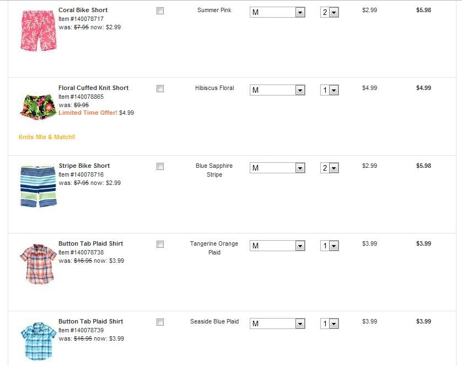Change quantity for Stripe Bike Short
Viewport: 462px width, 366px height.
[330, 168]
